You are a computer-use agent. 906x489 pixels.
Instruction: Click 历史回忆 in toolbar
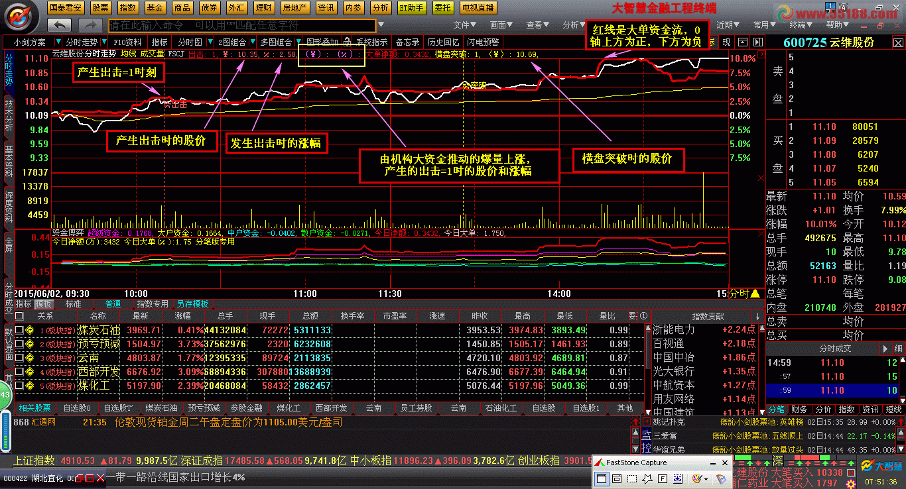coord(443,42)
